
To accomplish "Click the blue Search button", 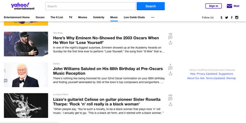I will coord(151,6).
